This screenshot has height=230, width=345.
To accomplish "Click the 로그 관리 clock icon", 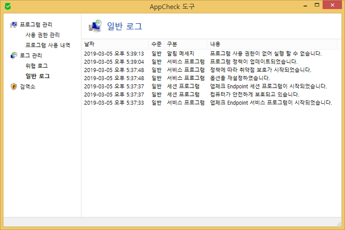I will pos(14,55).
